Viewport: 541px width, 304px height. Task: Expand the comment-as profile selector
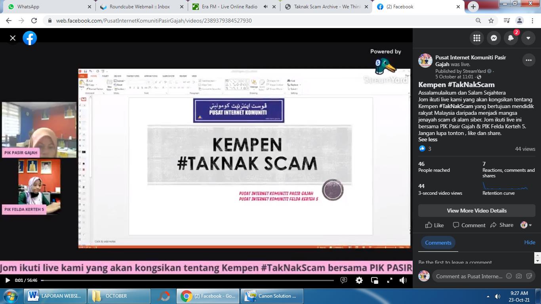coord(526,225)
